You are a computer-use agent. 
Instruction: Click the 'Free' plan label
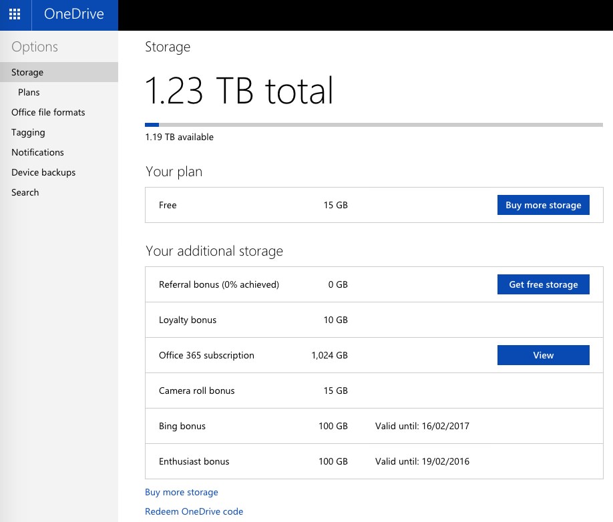168,205
